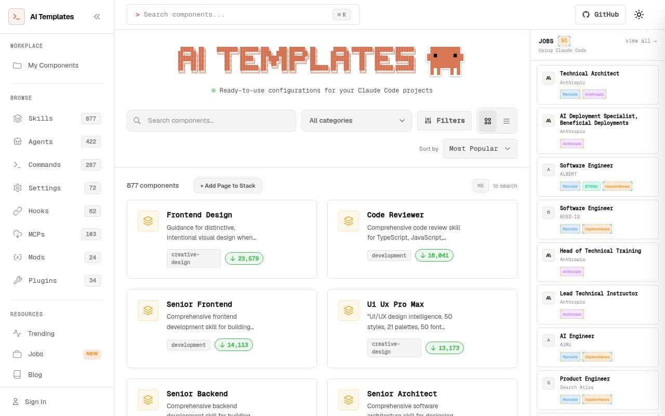Click the Mods braces icon
The height and width of the screenshot is (416, 665).
18,257
